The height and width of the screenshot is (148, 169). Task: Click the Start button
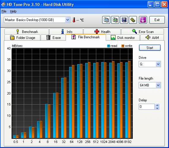click(x=150, y=48)
